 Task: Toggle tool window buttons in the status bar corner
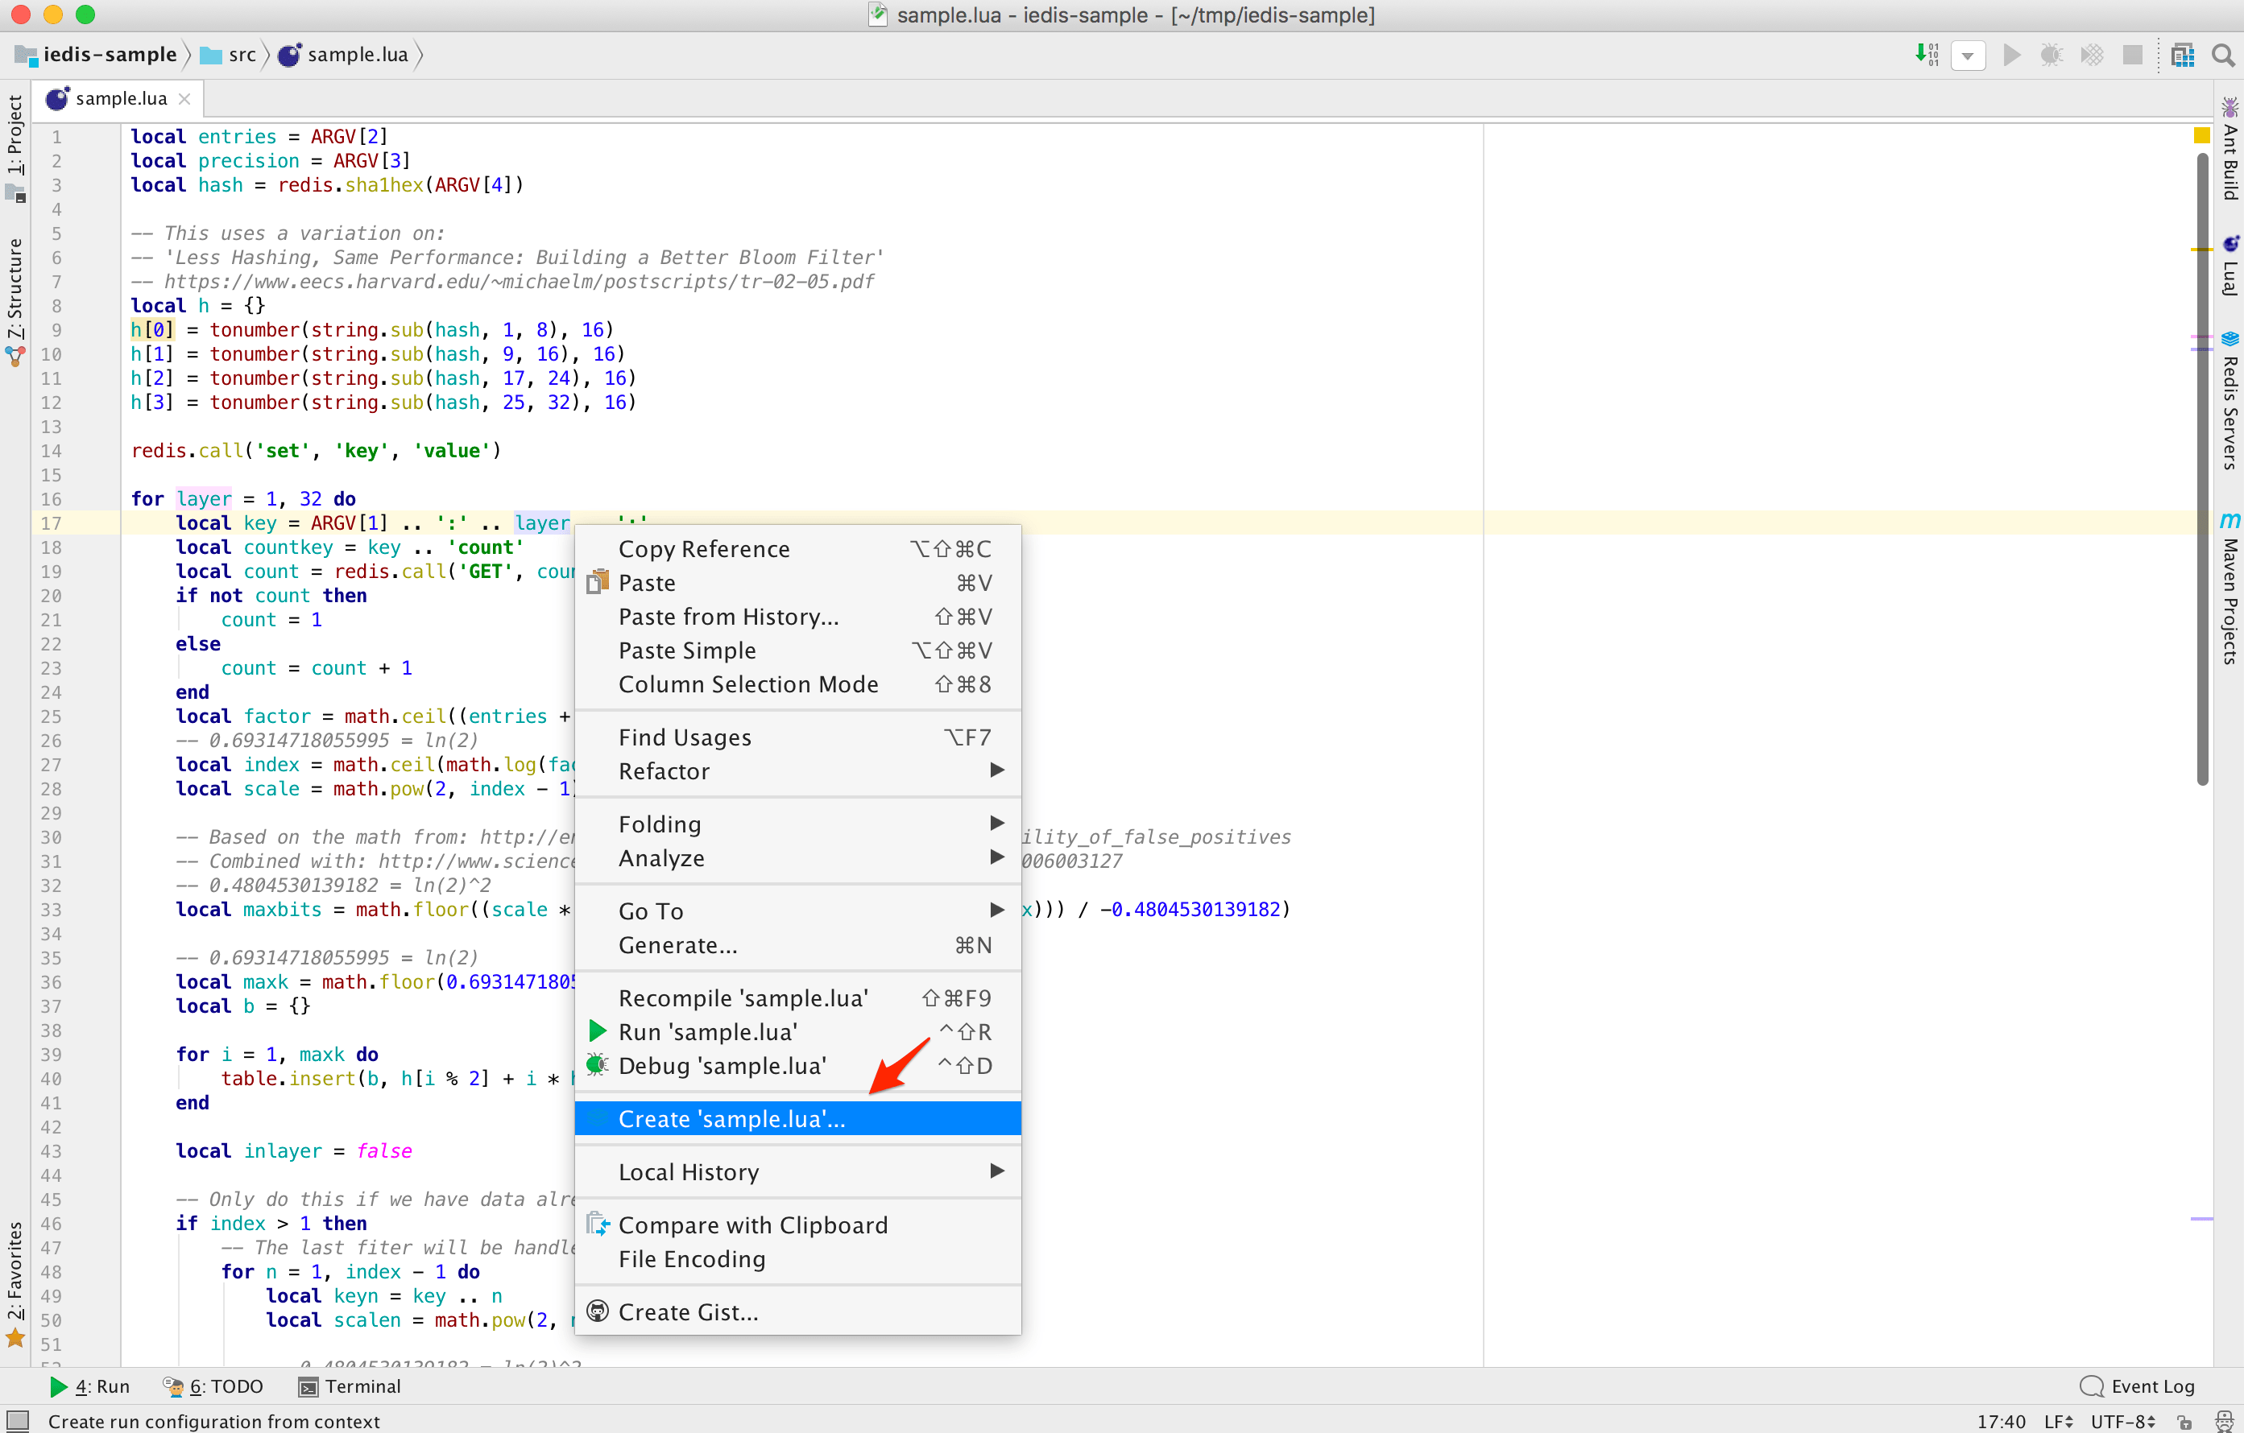(x=17, y=1420)
